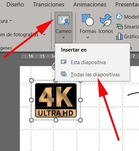The height and width of the screenshot is (151, 139).
Task: Expand the dropdown chevron beside 'tura'
Action: (10, 20)
